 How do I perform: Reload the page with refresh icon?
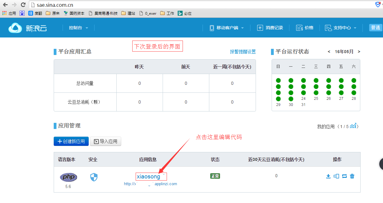tap(23, 5)
